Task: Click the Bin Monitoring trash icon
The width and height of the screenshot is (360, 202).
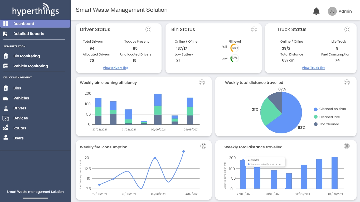Action: point(6,56)
